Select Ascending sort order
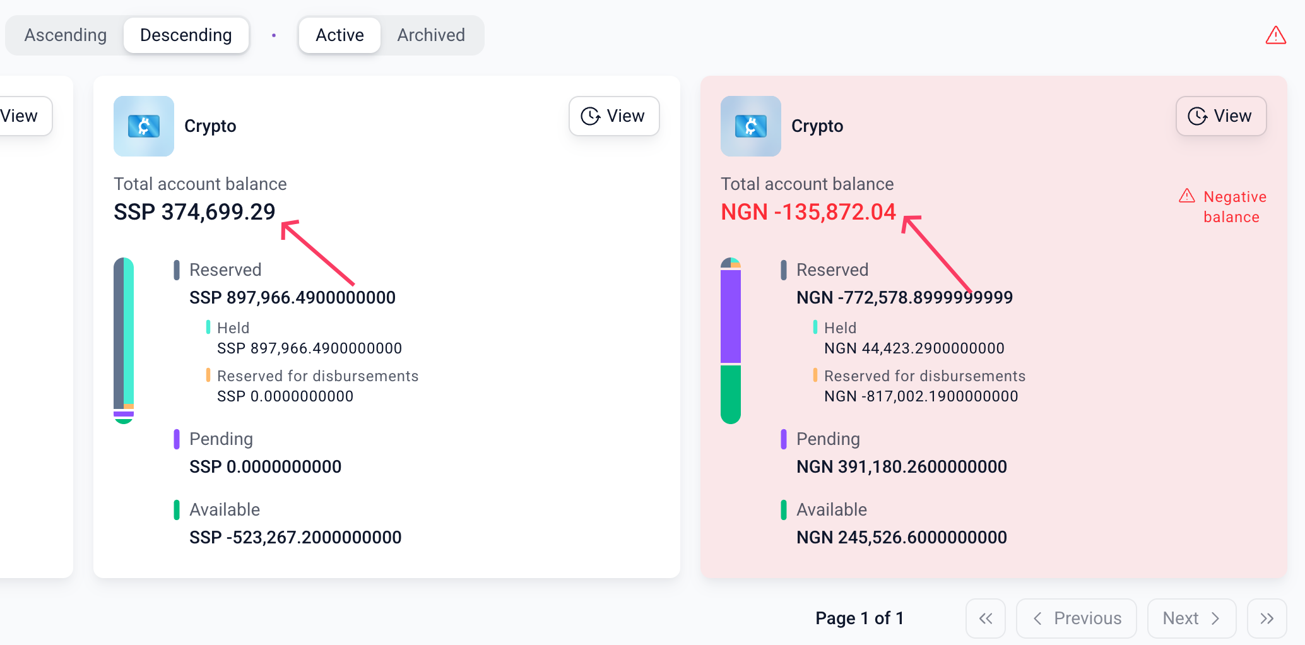Image resolution: width=1305 pixels, height=645 pixels. click(x=66, y=35)
